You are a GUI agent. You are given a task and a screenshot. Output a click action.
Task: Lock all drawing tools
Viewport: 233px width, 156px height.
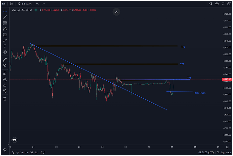(x=5, y=85)
